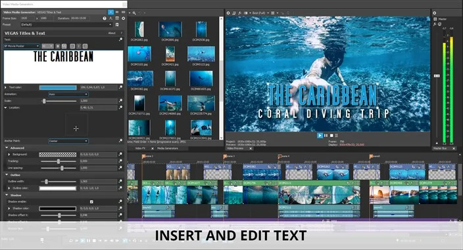The image size is (463, 250).
Task: Toggle the Shadow enable checkbox
Action: tap(91, 201)
